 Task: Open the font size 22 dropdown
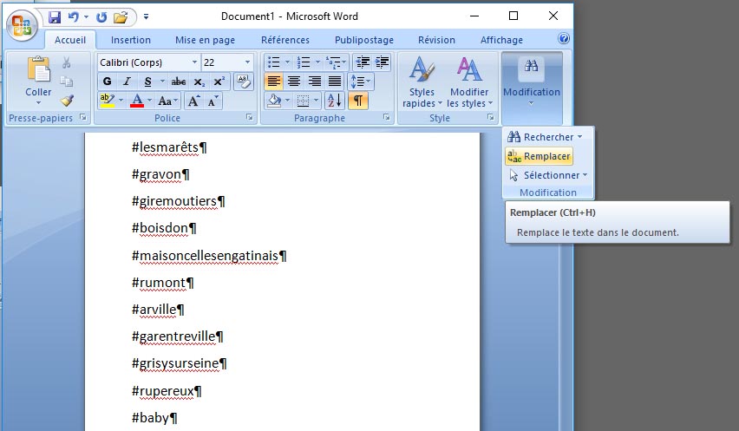[247, 62]
